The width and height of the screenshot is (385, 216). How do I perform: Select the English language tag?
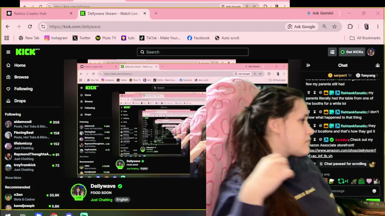point(122,199)
